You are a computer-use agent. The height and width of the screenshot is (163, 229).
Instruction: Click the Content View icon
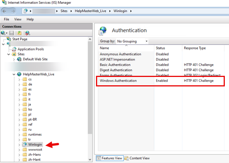click(x=127, y=158)
